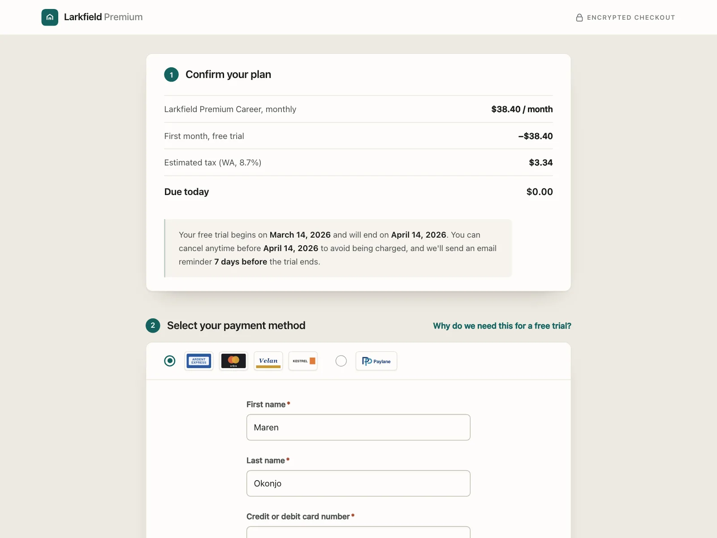
Task: Focus the credit or debit card number field
Action: coord(358,533)
